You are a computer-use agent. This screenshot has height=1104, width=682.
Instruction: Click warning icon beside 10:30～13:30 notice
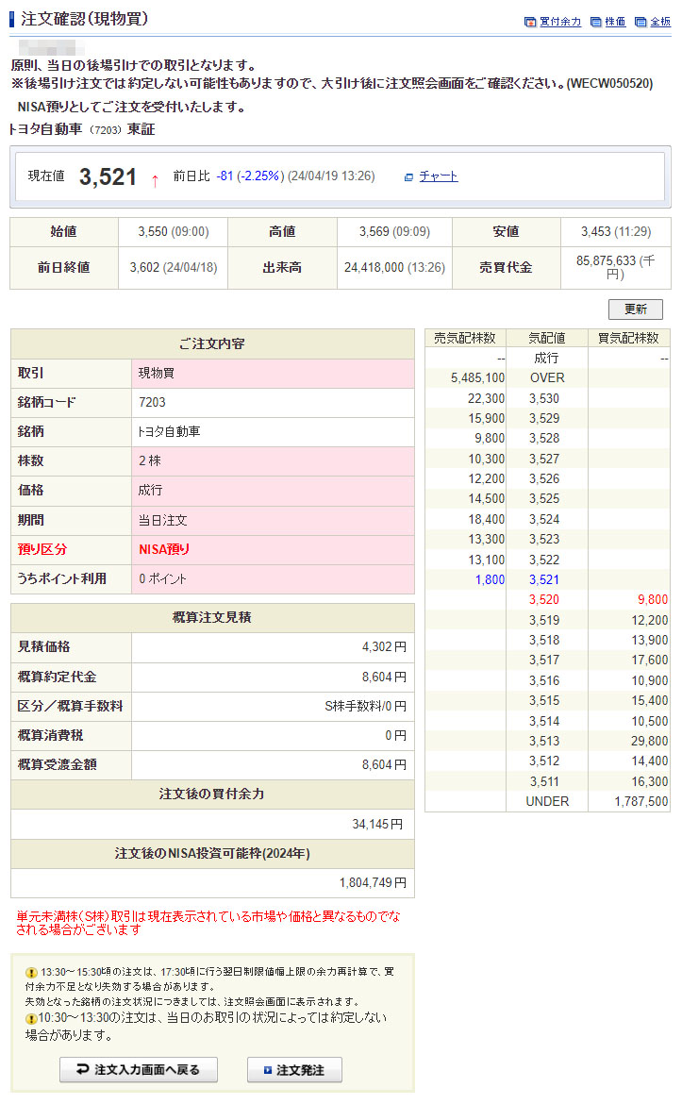tap(31, 1019)
